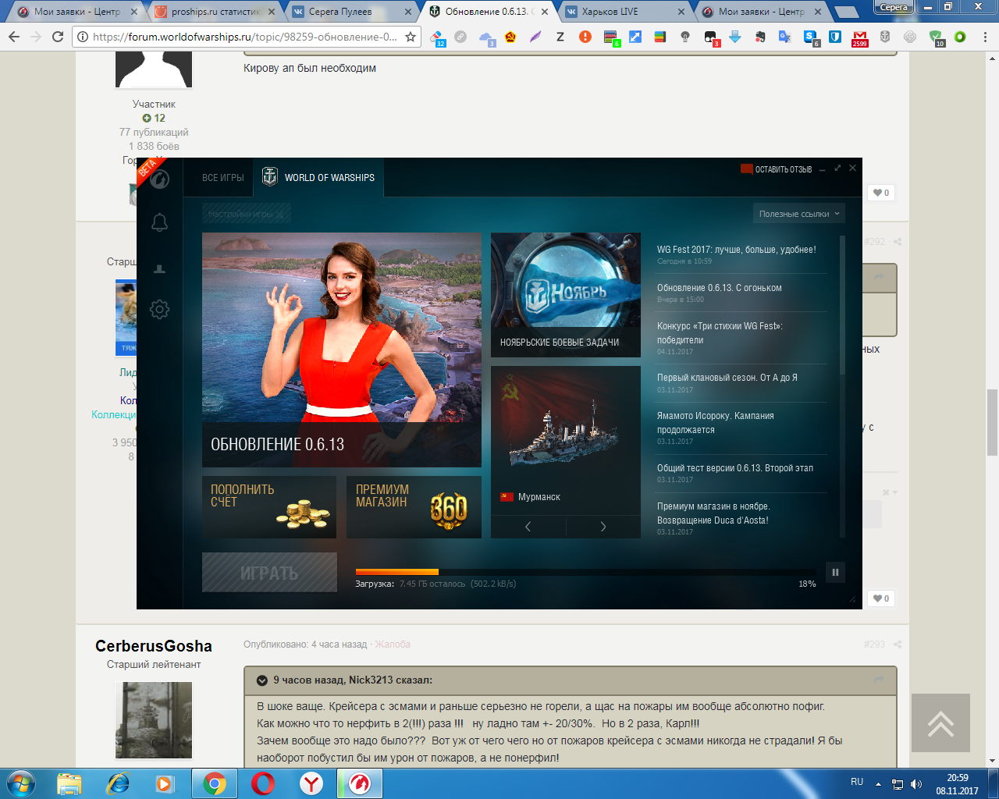
Task: Click the ИГРАТЬ button
Action: pos(269,573)
